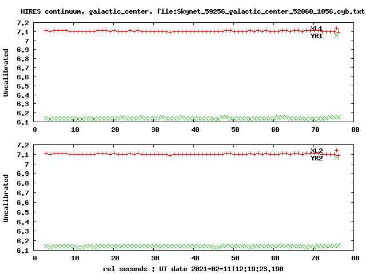Click the red plus legend marker beside XL1

(336, 28)
